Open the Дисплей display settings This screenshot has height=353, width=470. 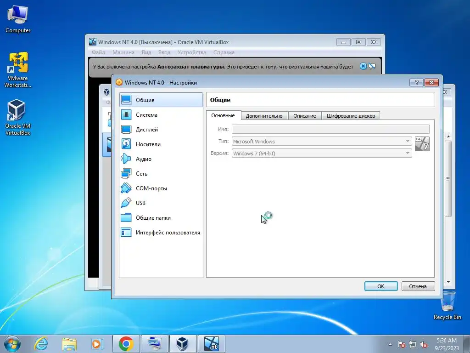coord(161,129)
